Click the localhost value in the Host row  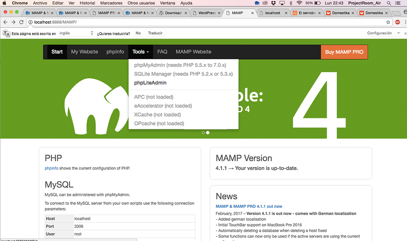pyautogui.click(x=82, y=219)
